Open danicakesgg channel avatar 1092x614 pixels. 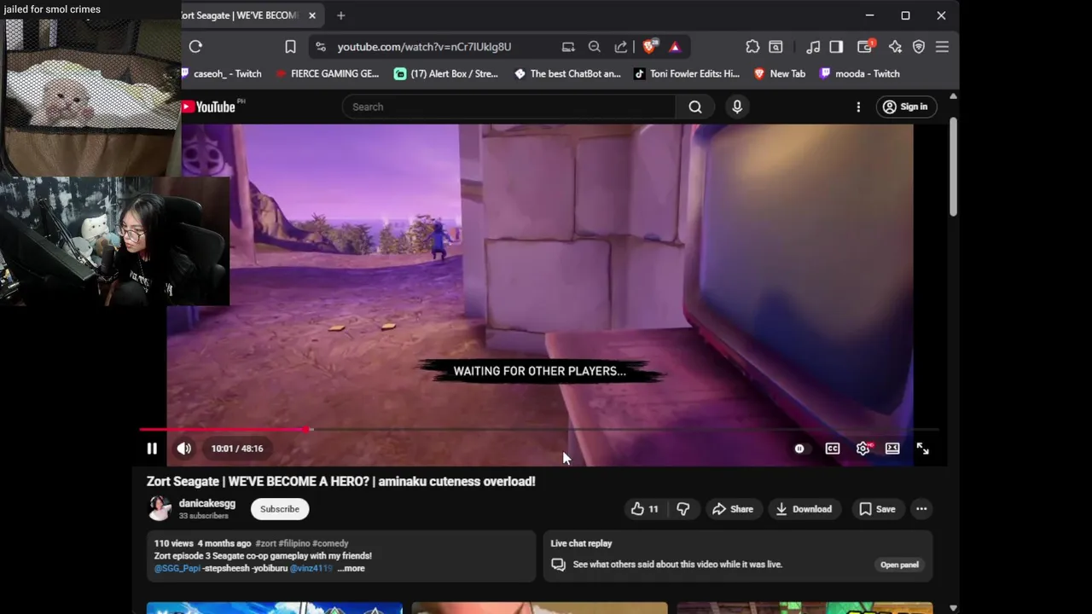(x=160, y=509)
